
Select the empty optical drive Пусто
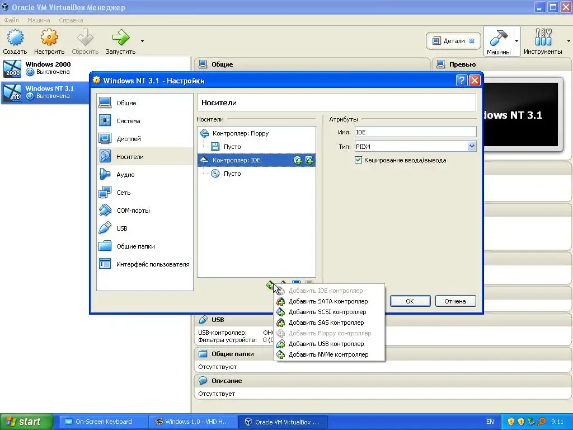[256, 174]
